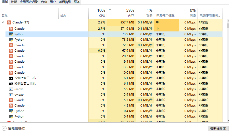This screenshot has width=229, height=132.
Task: Click the Claude icon on the 20.7 MB row
Action: [x=11, y=56]
